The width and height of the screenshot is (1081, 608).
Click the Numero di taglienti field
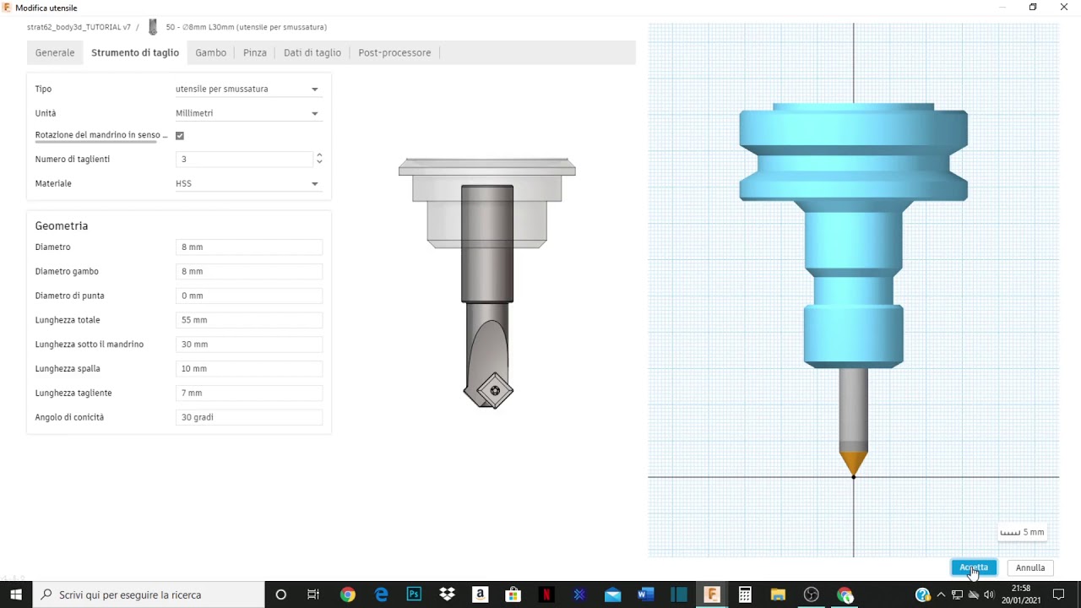tap(245, 159)
